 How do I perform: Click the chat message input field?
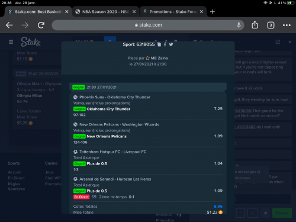pyautogui.click(x=262, y=200)
